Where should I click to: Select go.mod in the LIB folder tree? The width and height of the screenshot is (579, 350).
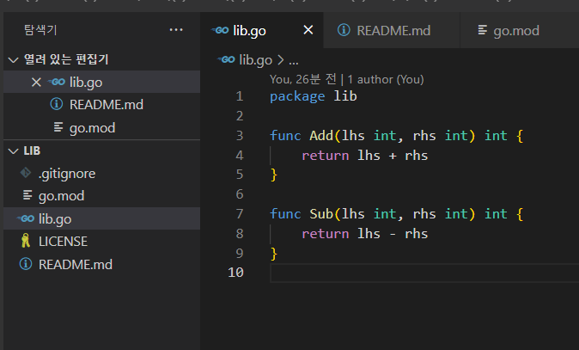(x=61, y=196)
